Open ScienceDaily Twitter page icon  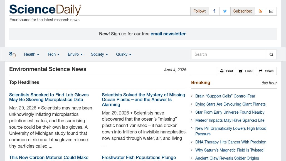[x=225, y=11]
